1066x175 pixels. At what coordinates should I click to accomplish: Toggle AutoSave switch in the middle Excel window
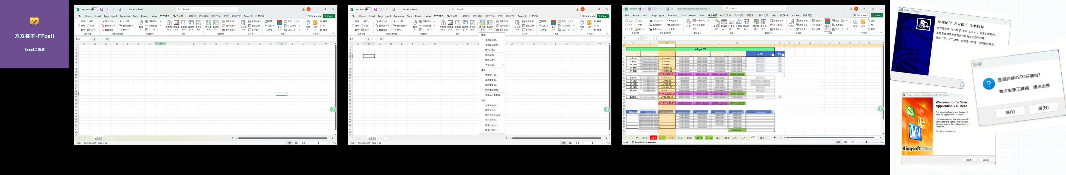pos(368,9)
